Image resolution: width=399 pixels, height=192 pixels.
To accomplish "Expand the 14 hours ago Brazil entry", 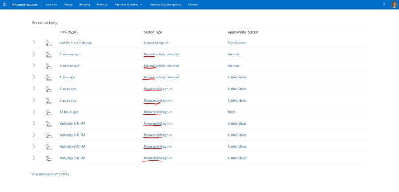I will click(x=34, y=112).
